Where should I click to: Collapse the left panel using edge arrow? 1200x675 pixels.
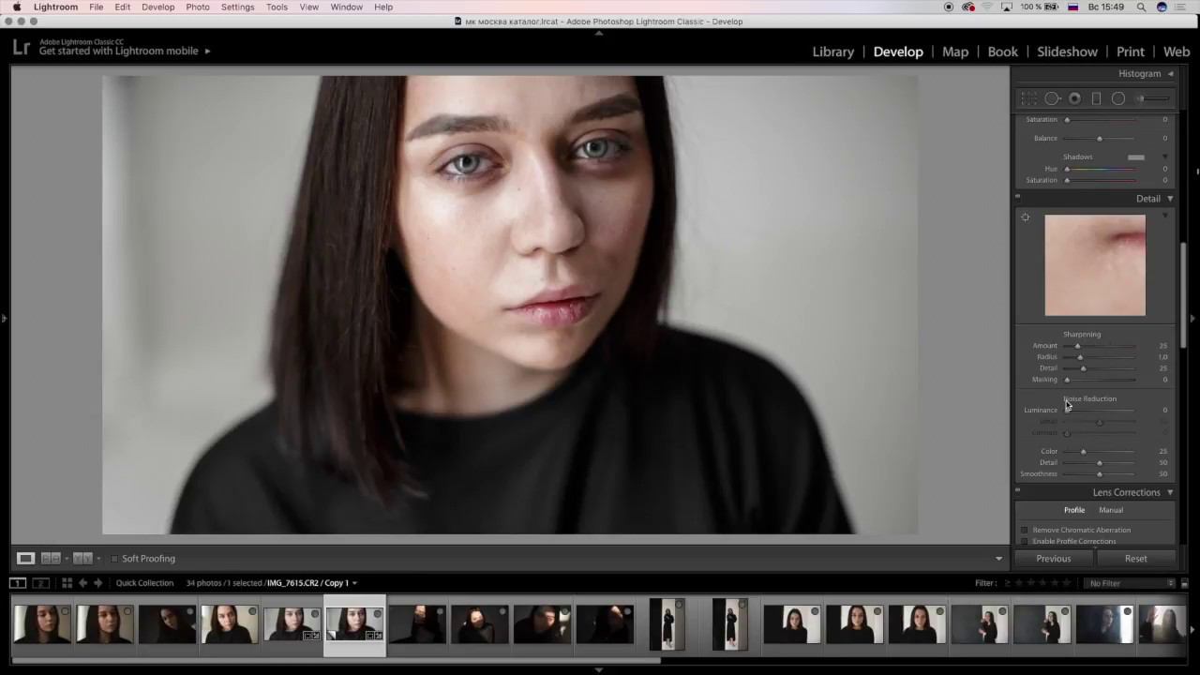point(4,319)
